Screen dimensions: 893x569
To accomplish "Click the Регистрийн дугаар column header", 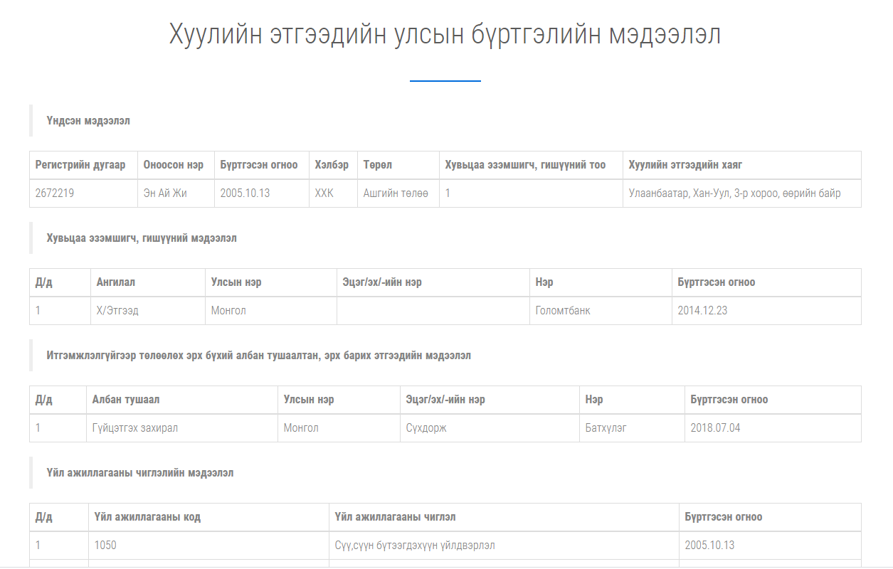I will [x=80, y=165].
